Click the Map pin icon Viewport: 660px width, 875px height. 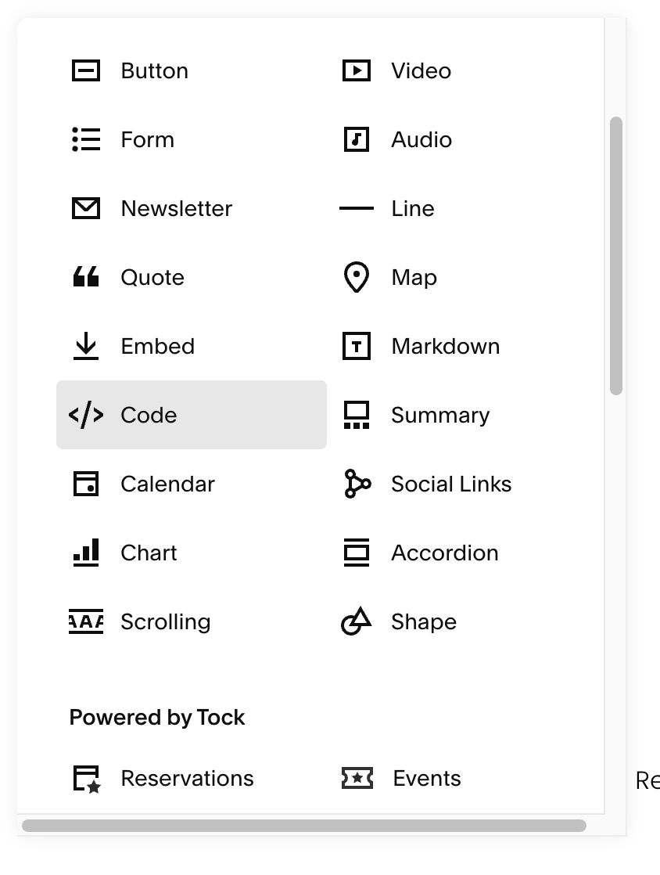[x=356, y=277]
